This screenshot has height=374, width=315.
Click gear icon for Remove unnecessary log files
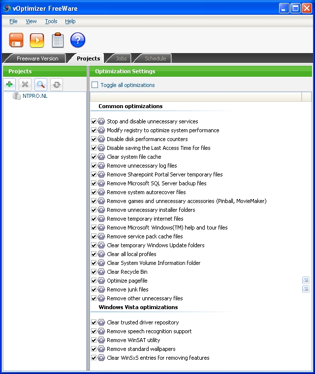pyautogui.click(x=101, y=166)
